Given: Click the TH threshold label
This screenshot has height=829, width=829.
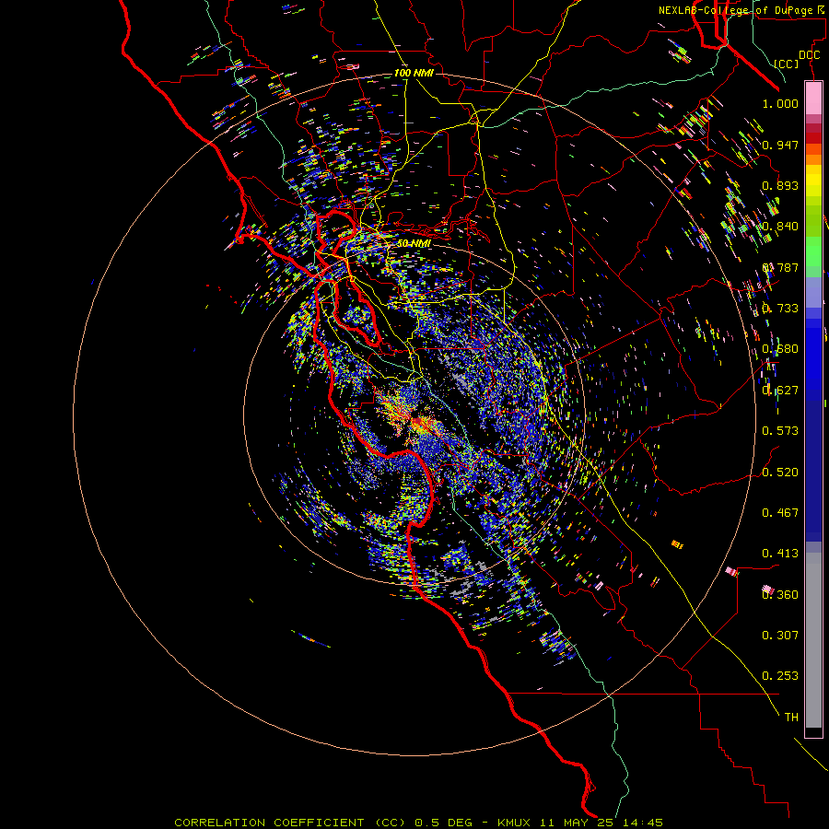Looking at the screenshot, I should click(x=791, y=717).
